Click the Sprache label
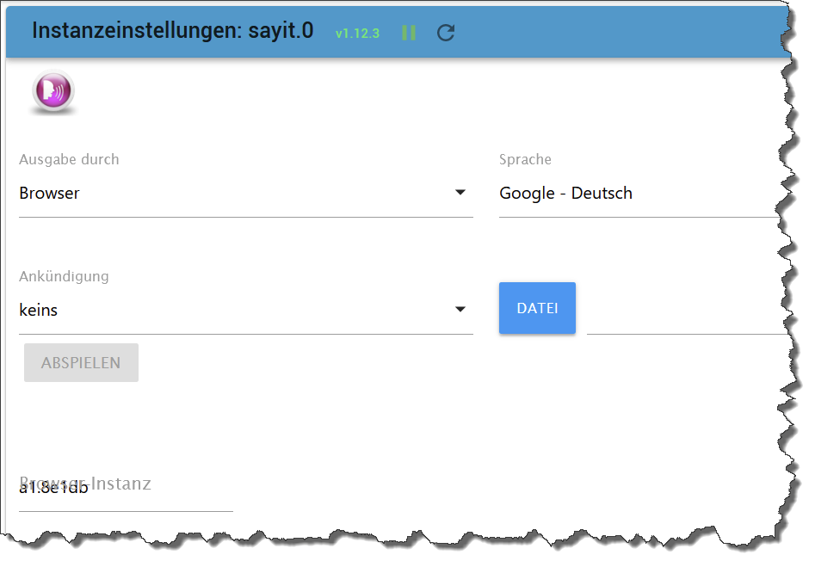The height and width of the screenshot is (567, 815). pos(525,159)
